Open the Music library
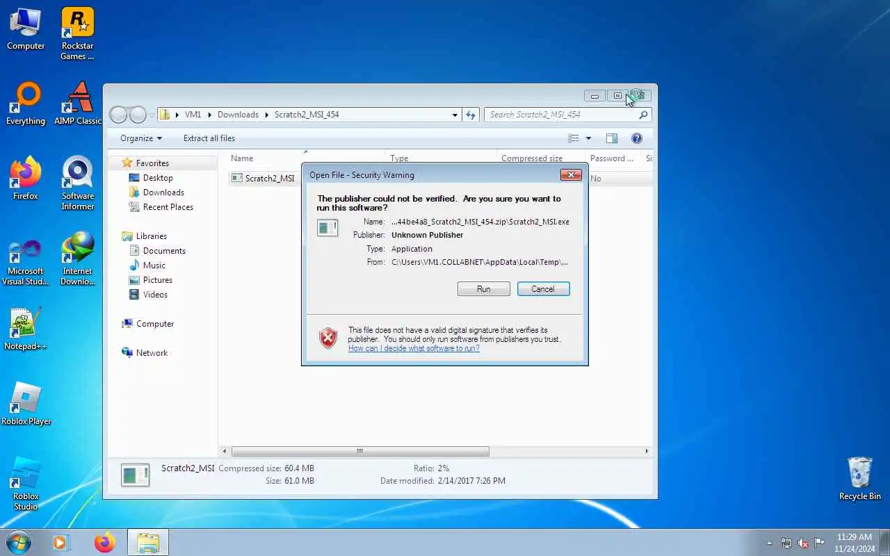The height and width of the screenshot is (556, 890). coord(154,265)
